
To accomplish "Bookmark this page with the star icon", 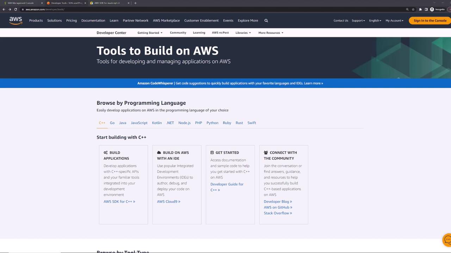I will tap(413, 9).
